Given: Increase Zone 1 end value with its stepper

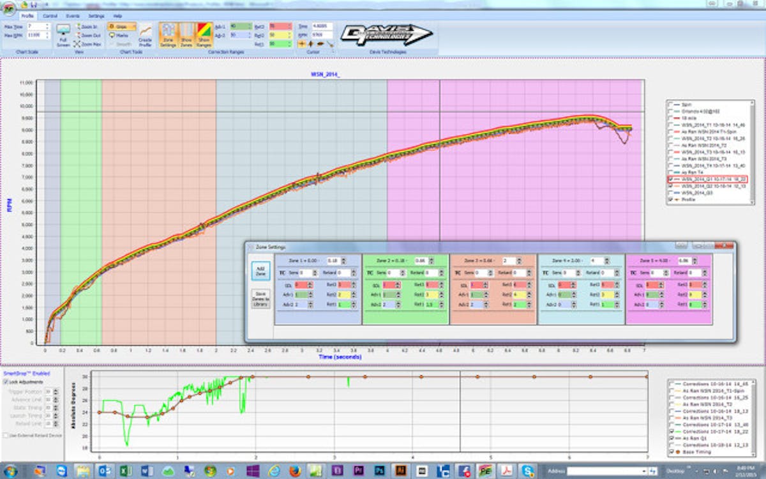Looking at the screenshot, I should pyautogui.click(x=343, y=259).
